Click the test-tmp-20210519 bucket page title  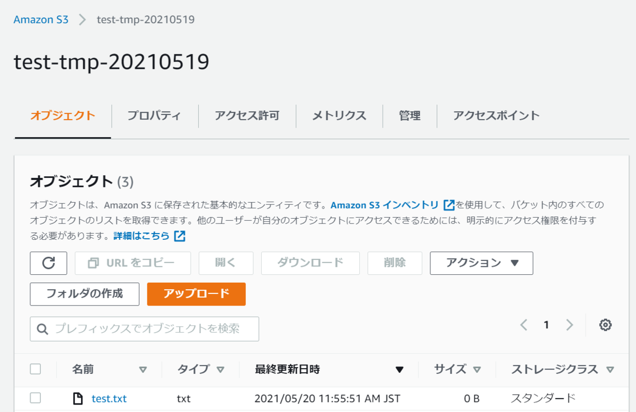112,62
